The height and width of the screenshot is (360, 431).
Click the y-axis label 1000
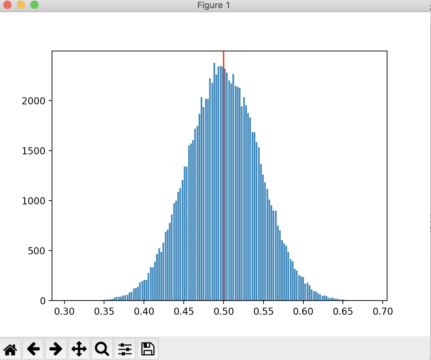click(33, 201)
